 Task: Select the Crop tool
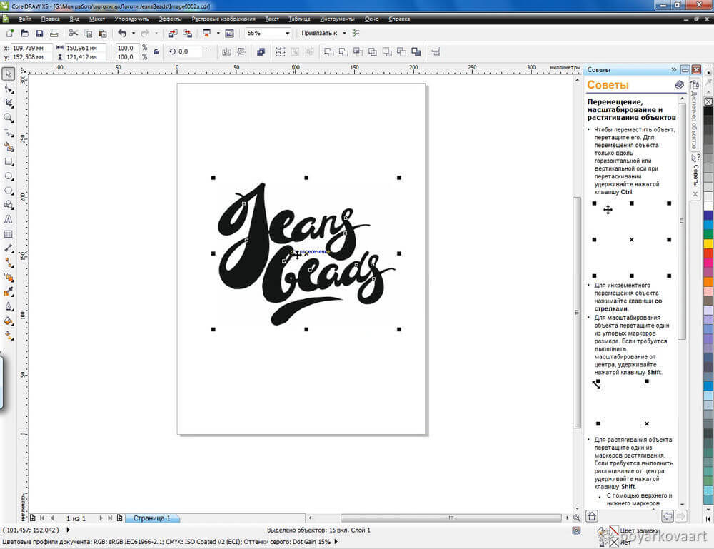click(9, 104)
